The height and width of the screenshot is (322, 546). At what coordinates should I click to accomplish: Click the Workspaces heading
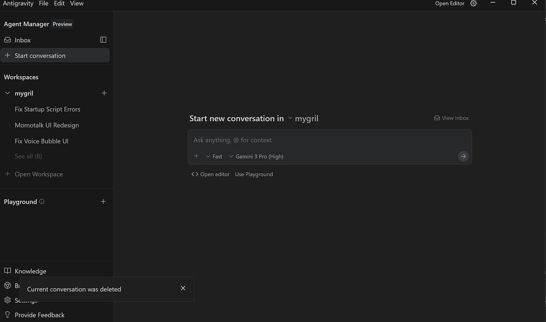click(x=21, y=77)
